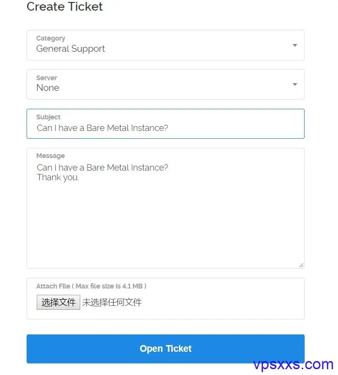Viewport: 338px width, 375px height.
Task: Open the General Support category selector
Action: pos(165,45)
